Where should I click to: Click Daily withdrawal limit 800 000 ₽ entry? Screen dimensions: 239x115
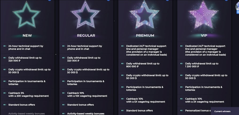[x=143, y=65]
